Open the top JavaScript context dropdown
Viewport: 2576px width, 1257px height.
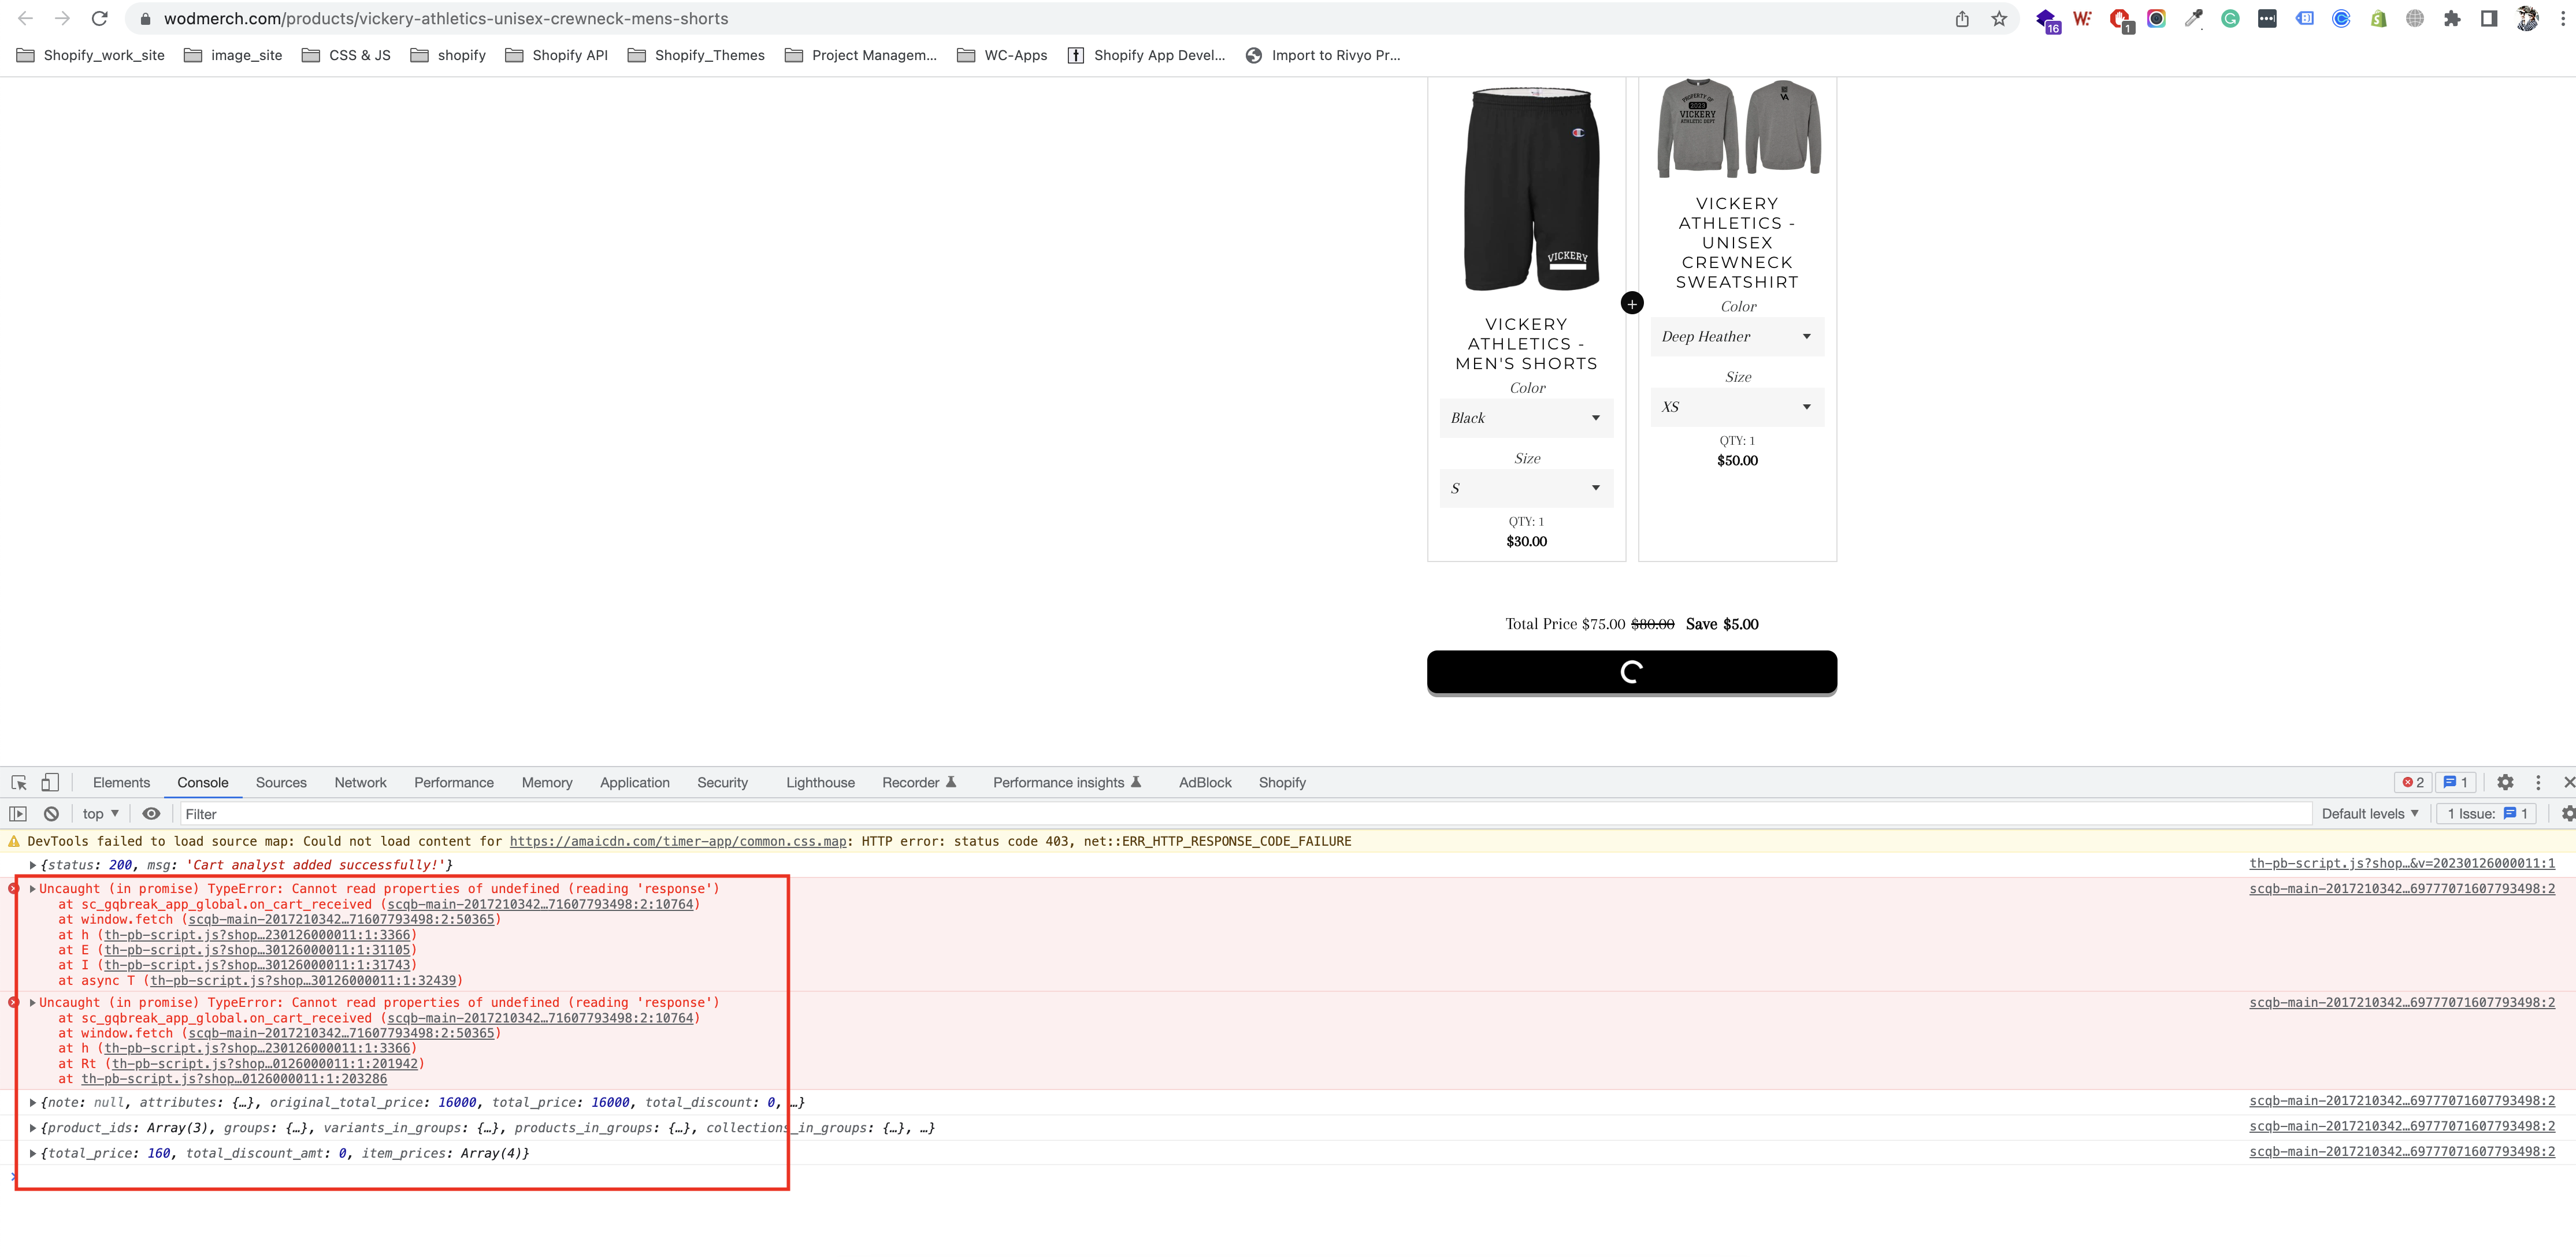[x=101, y=814]
